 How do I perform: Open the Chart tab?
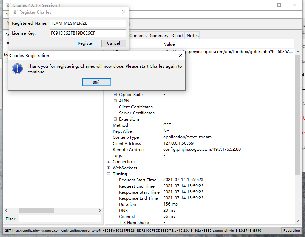[178, 35]
